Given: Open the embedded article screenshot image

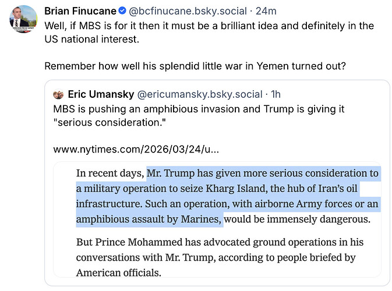Looking at the screenshot, I should 217,221.
